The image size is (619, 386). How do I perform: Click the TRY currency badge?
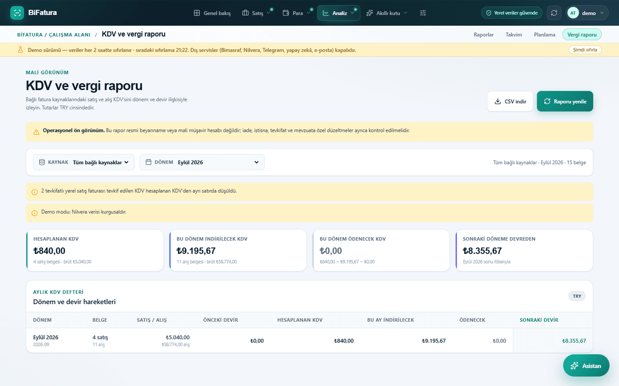click(x=577, y=296)
